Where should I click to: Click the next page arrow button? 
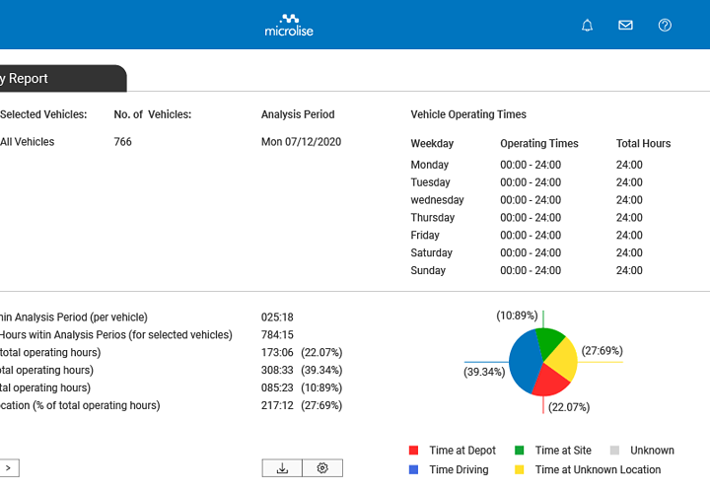pyautogui.click(x=9, y=468)
